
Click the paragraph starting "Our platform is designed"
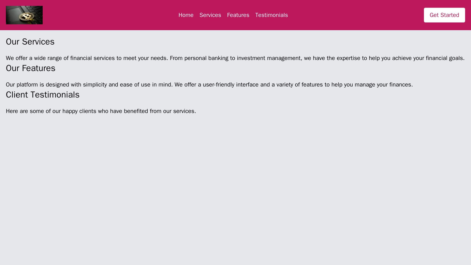[209, 85]
